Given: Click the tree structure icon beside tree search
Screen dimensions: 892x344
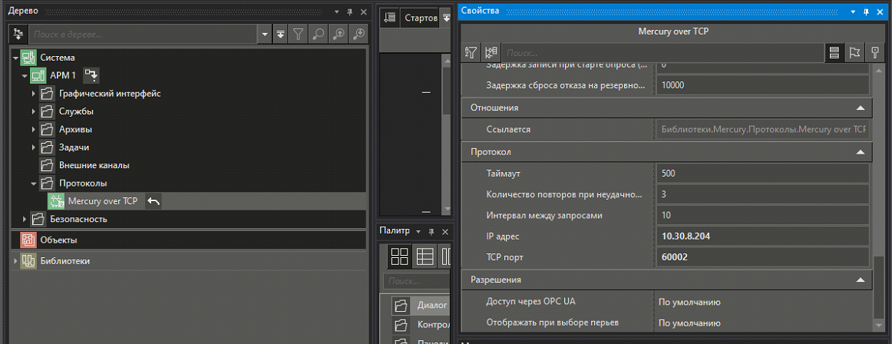Looking at the screenshot, I should [18, 34].
